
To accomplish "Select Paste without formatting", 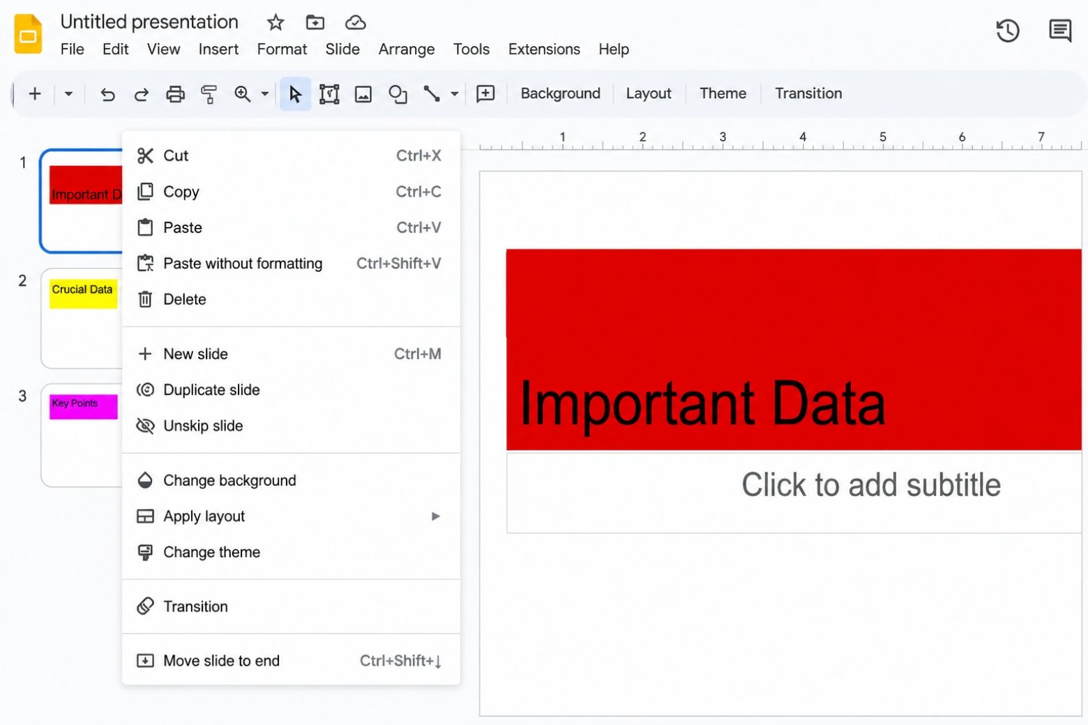I will tap(291, 264).
